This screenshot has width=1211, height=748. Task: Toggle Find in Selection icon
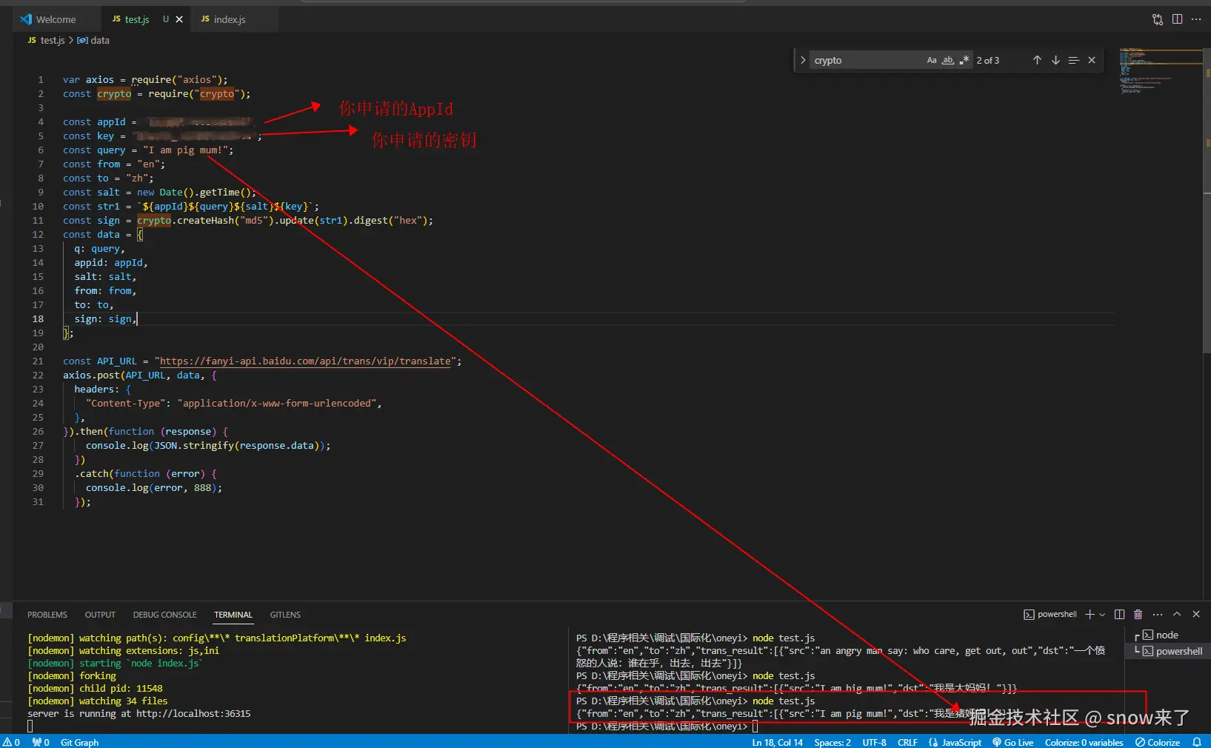(x=1073, y=61)
